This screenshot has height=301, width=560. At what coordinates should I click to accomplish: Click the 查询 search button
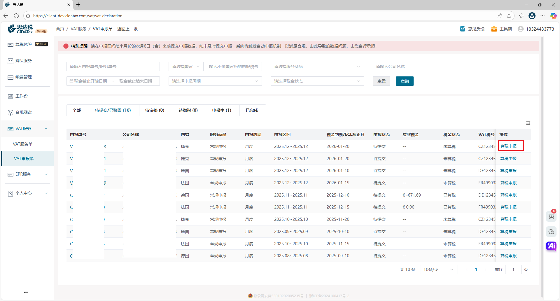[405, 81]
